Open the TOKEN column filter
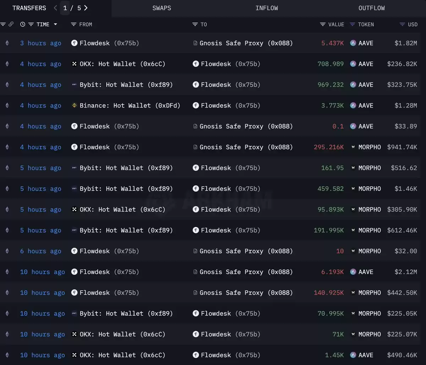426x365 pixels. point(353,24)
